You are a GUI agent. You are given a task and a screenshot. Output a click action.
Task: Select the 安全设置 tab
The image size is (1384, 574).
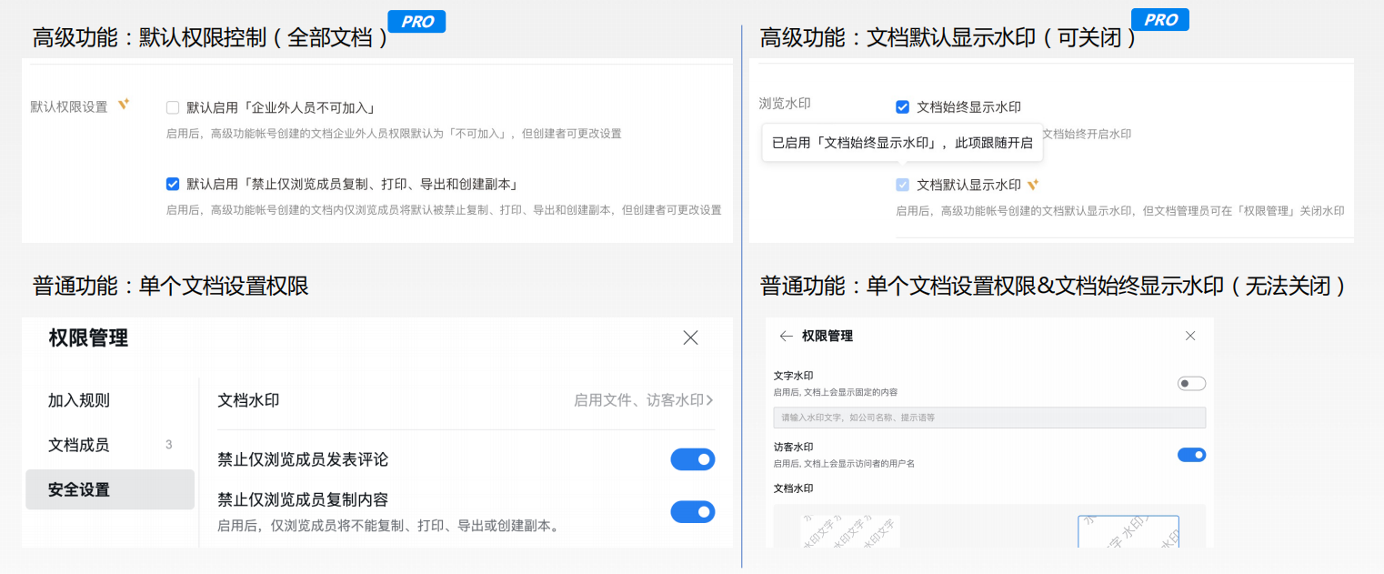(110, 489)
